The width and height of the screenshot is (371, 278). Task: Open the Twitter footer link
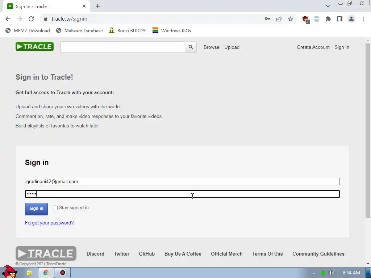pos(122,254)
